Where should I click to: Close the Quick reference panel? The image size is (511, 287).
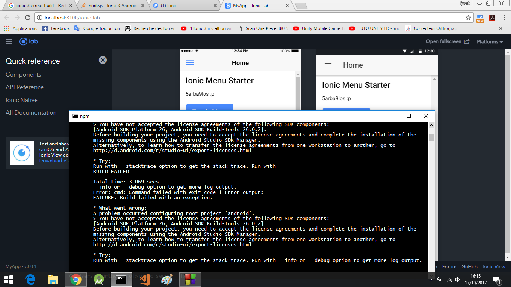[x=102, y=60]
